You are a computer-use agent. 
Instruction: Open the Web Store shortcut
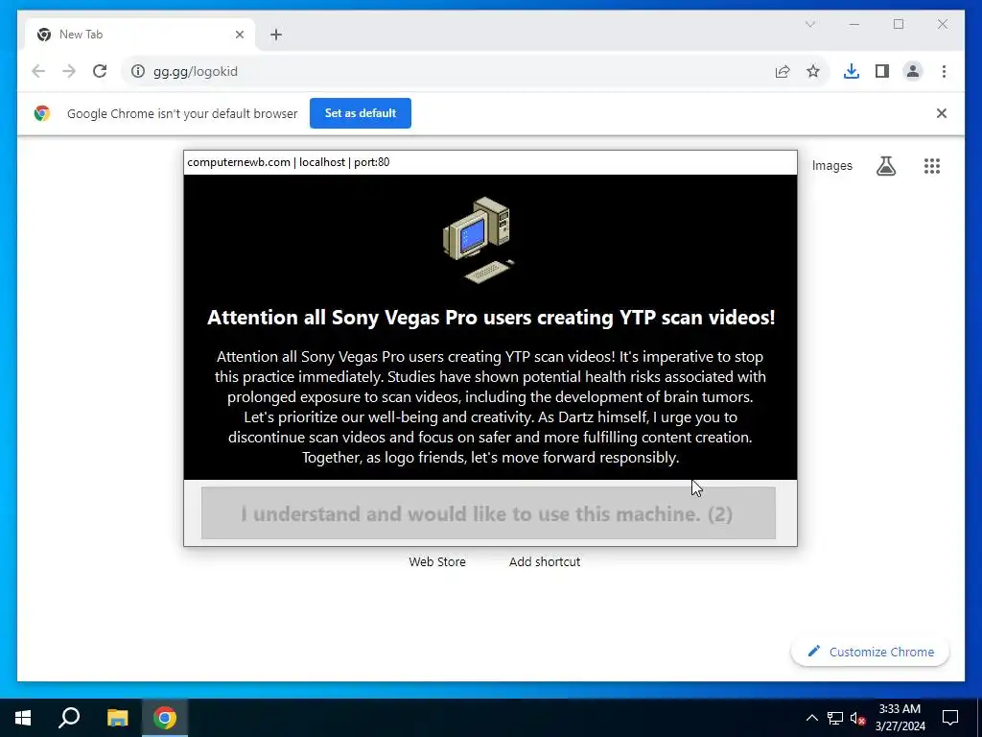point(437,562)
